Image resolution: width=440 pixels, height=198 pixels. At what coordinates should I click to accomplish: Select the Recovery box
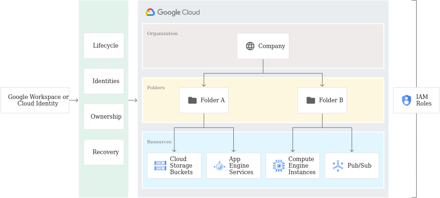[104, 152]
